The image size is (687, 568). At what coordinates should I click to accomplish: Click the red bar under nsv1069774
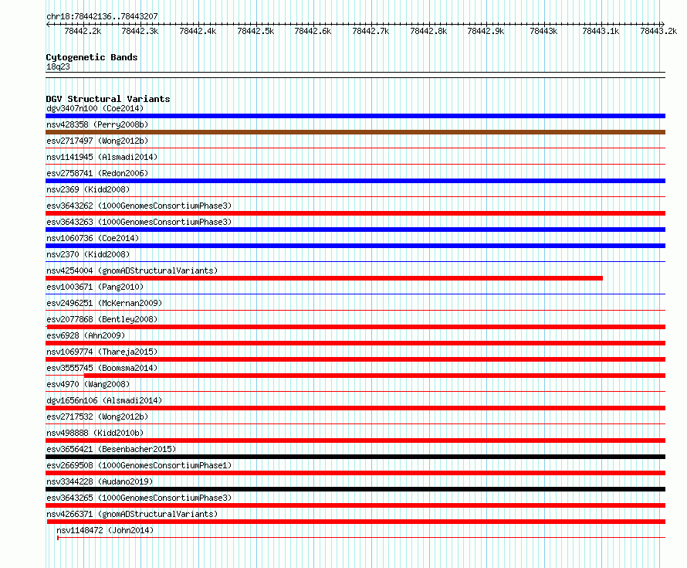coord(355,359)
